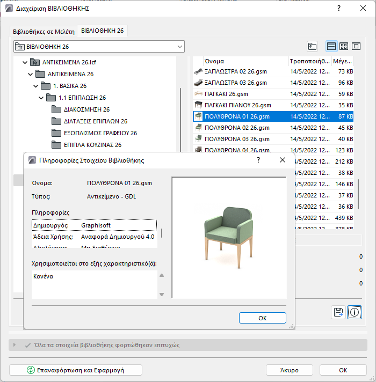This screenshot has width=376, height=382.
Task: Select the Δημιουργός: Graphisoft info row
Action: [x=94, y=225]
